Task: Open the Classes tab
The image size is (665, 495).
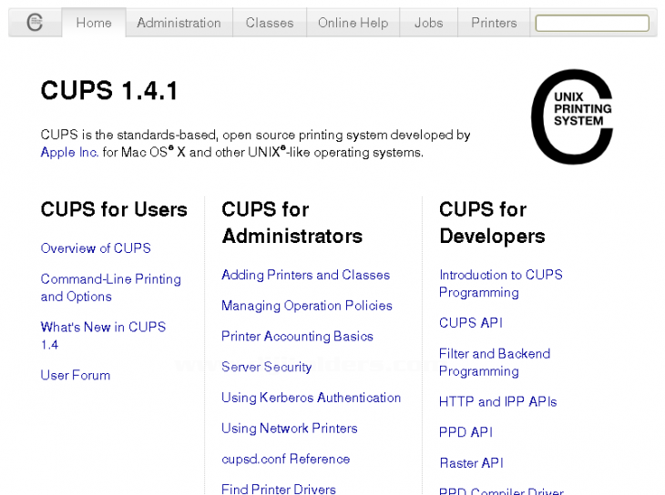Action: click(x=270, y=23)
